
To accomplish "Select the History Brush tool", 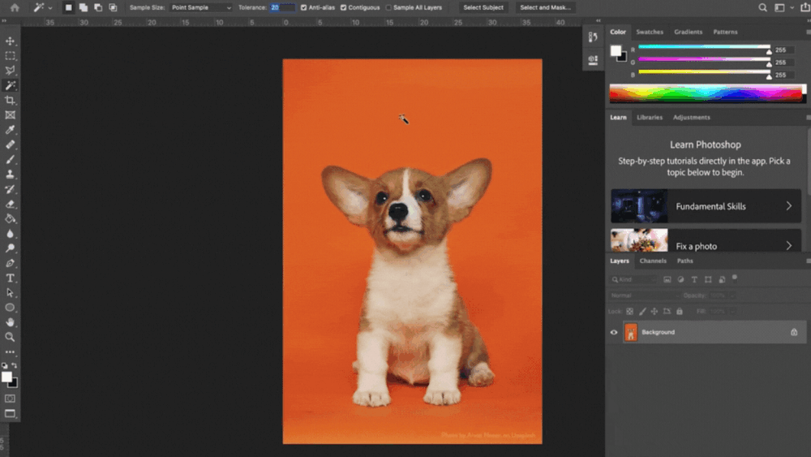I will pos(10,189).
